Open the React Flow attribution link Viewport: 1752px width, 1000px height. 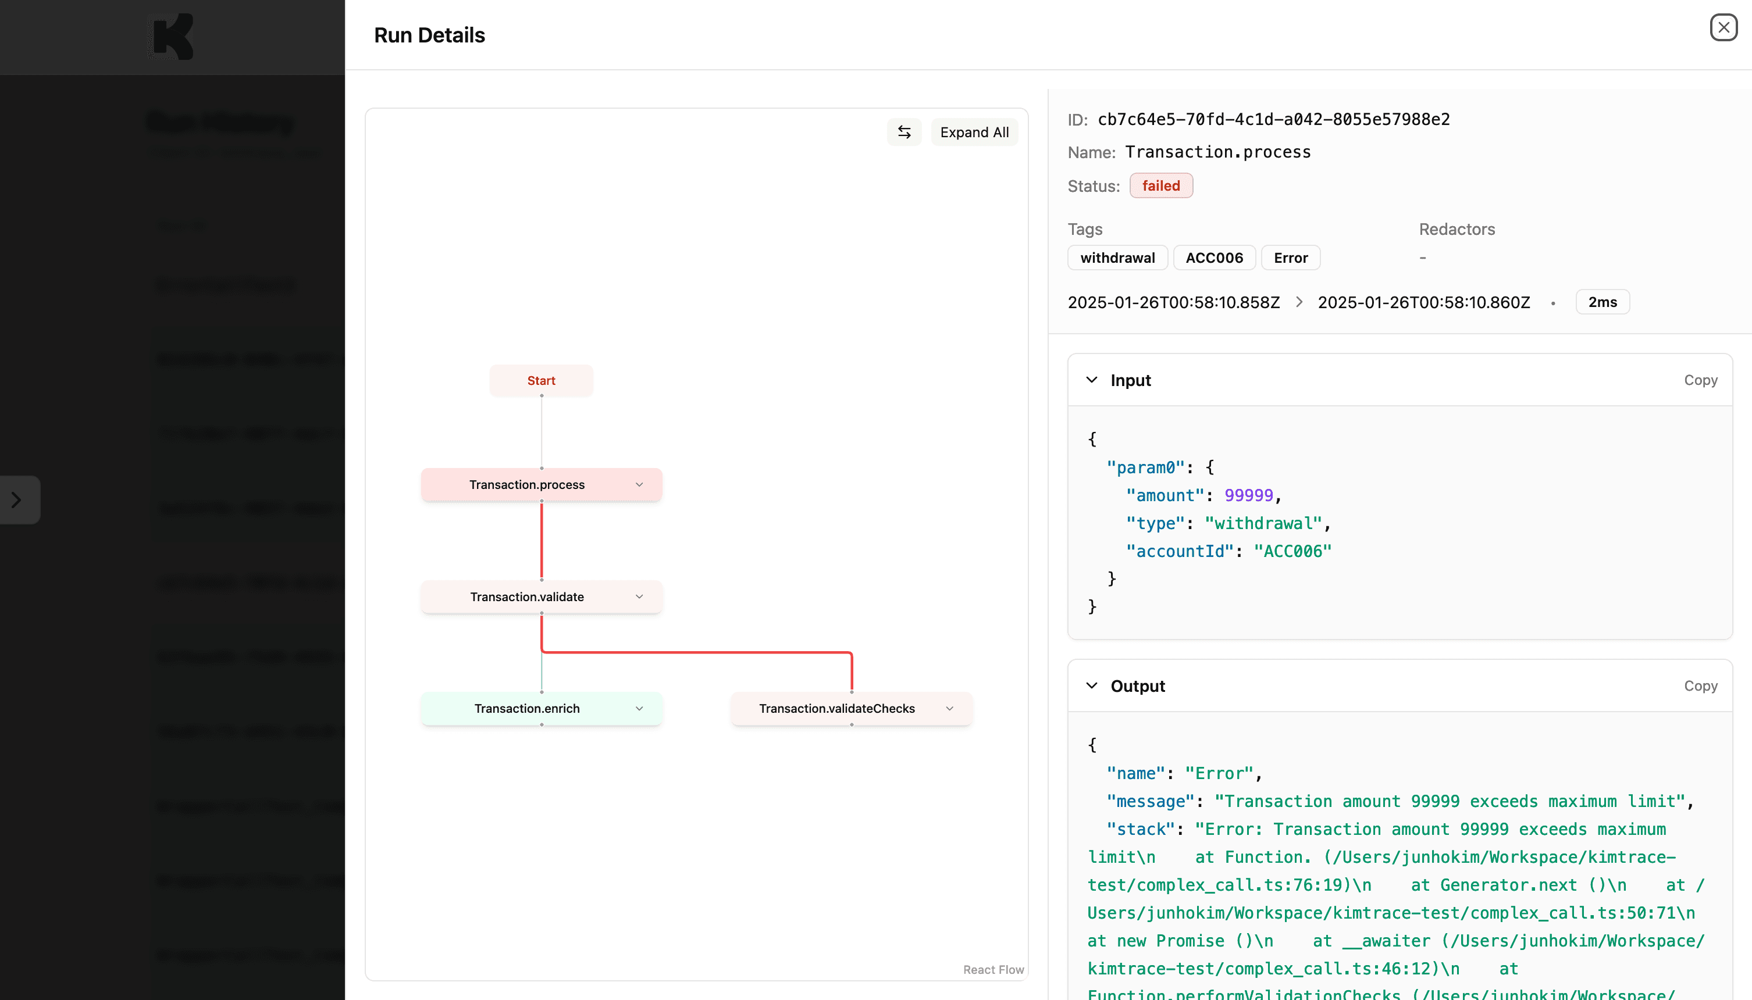(993, 969)
